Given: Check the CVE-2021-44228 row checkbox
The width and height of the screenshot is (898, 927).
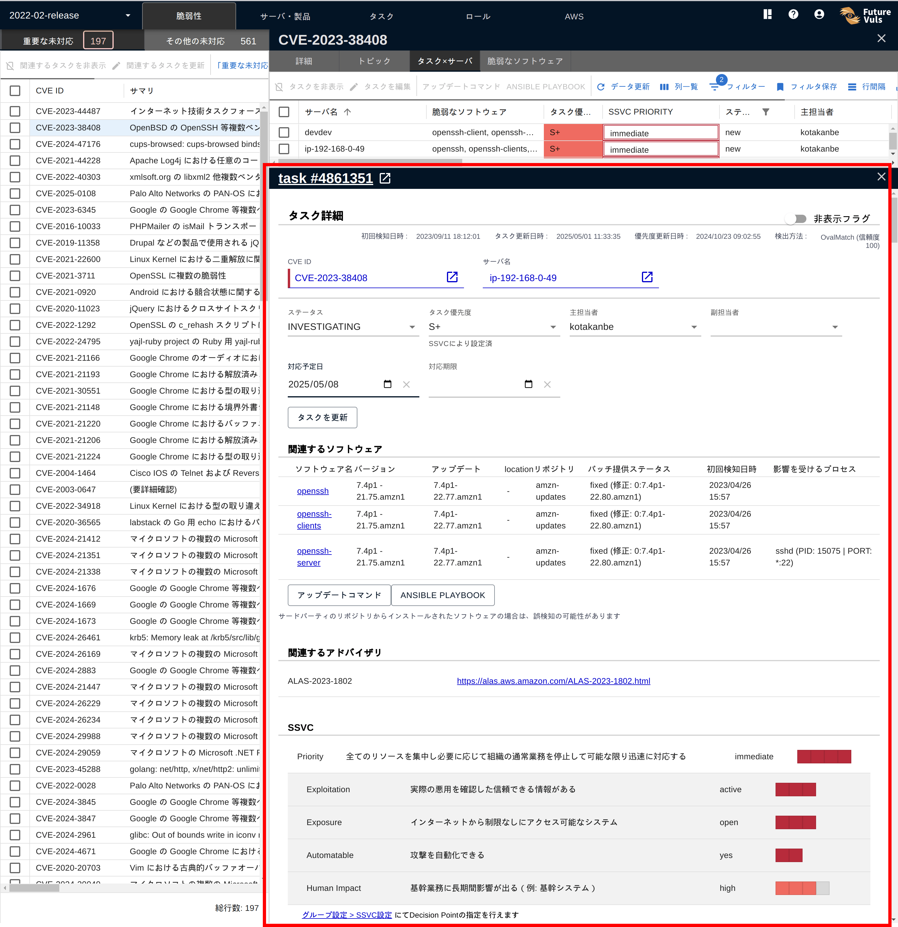Looking at the screenshot, I should (x=15, y=160).
